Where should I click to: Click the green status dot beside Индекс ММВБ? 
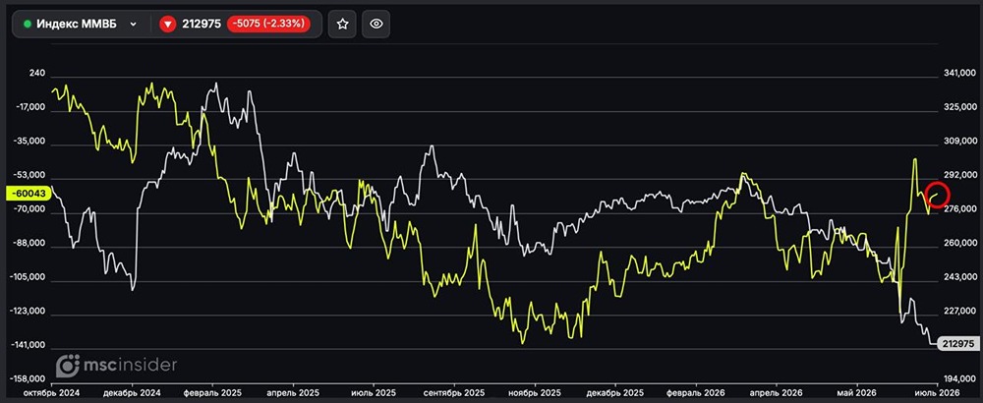[x=28, y=25]
